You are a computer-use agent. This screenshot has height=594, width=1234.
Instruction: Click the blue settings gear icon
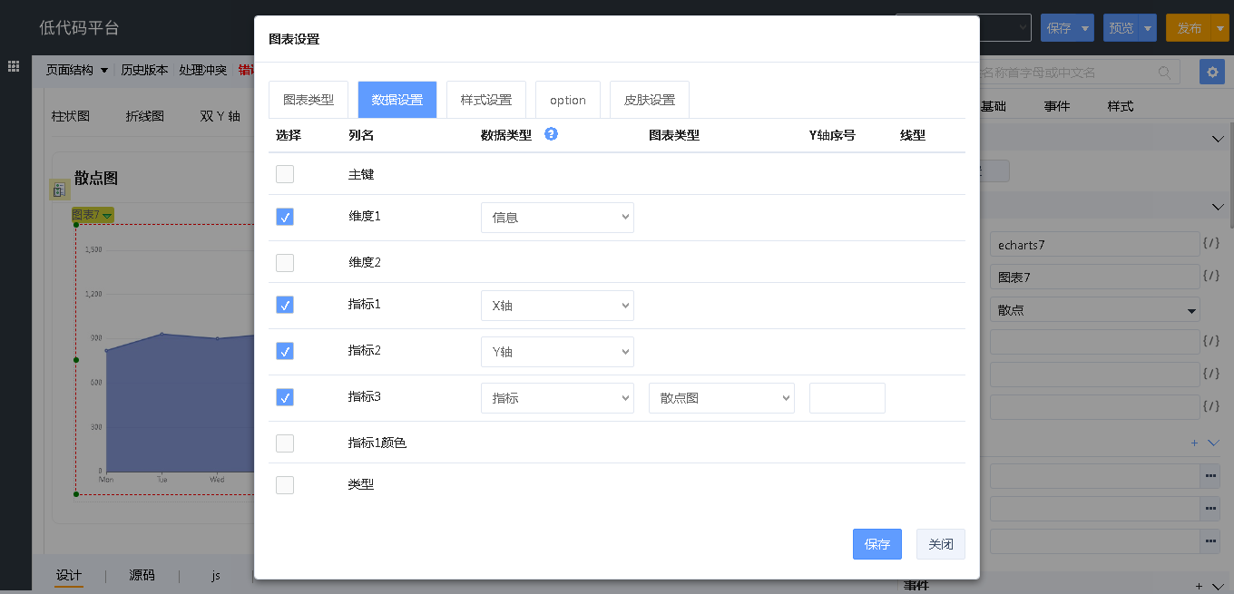tap(1212, 72)
